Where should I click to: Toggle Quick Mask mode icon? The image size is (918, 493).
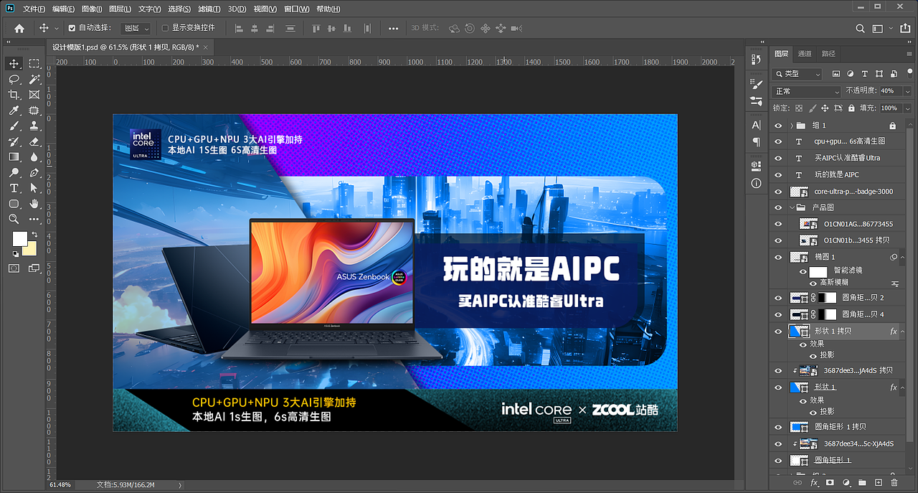tap(14, 268)
